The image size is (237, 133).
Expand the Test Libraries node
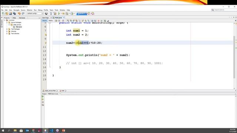pos(7,34)
